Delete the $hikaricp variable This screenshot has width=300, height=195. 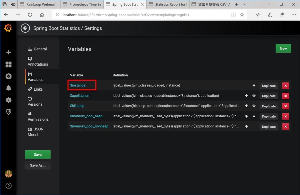tap(285, 106)
